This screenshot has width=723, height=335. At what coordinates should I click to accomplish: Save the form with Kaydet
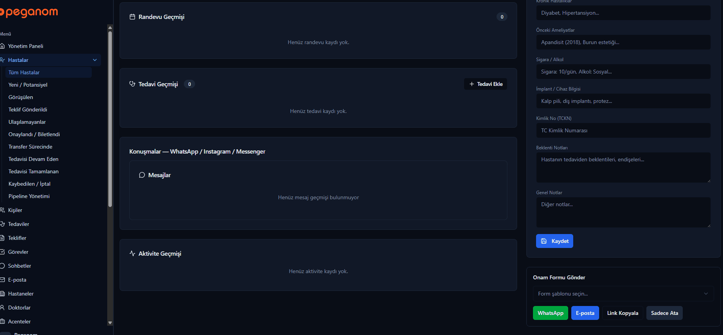click(554, 241)
